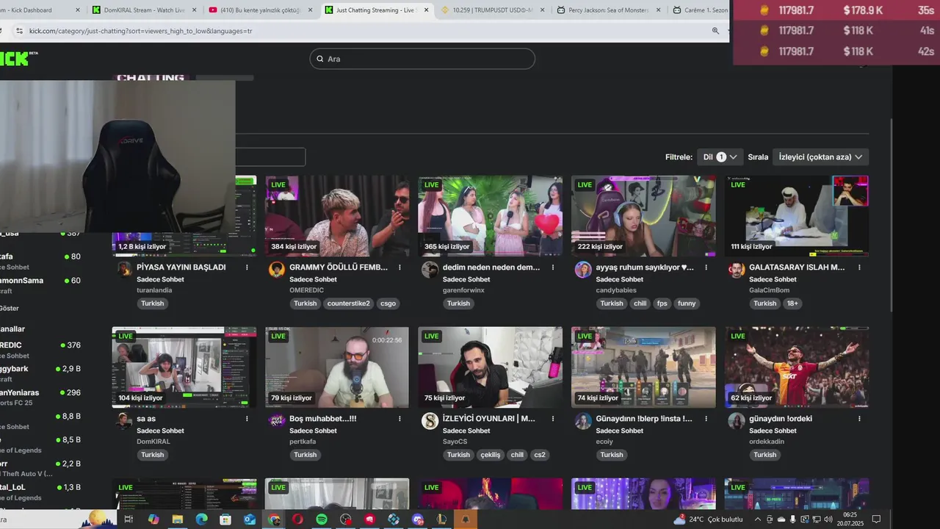Click browser zoom magnifier icon in address bar
Image resolution: width=940 pixels, height=529 pixels.
tap(715, 31)
